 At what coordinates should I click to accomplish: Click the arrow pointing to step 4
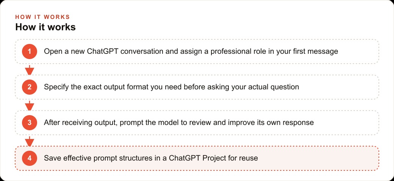click(x=30, y=141)
